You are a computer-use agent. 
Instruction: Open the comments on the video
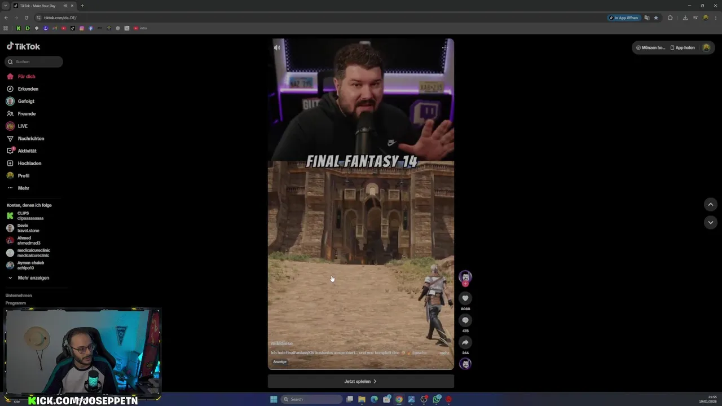click(465, 320)
